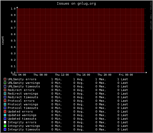153x133 pixels.
Task: Click the URLSanity errors color swatch
Action: pyautogui.click(x=5, y=79)
